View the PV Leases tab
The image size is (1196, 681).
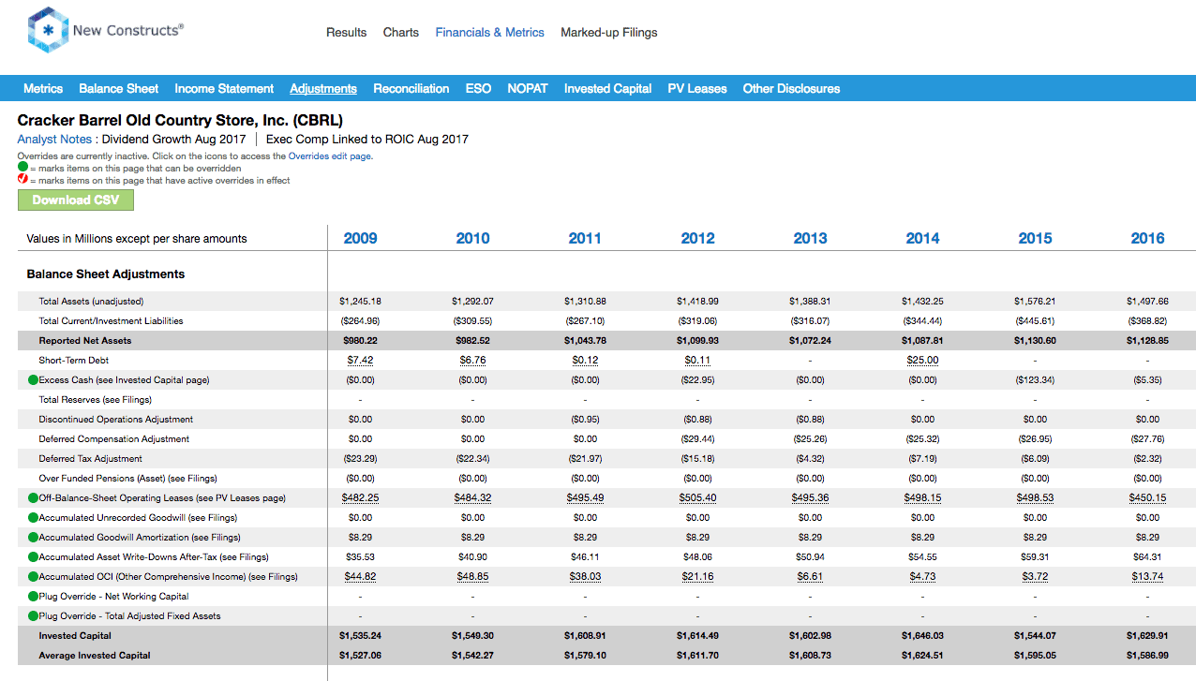tap(697, 89)
